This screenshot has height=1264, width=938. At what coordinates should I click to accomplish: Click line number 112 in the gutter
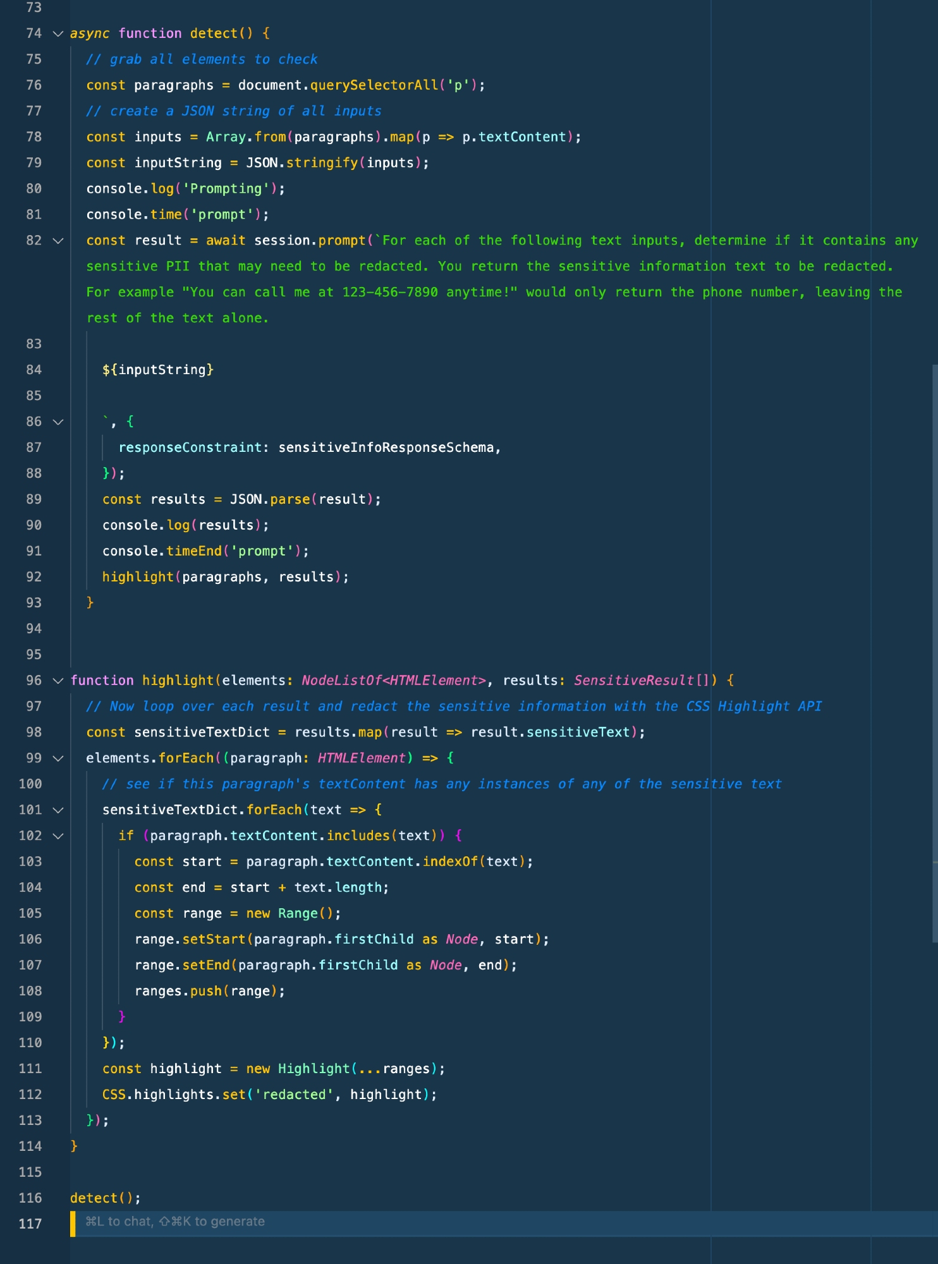pyautogui.click(x=30, y=1095)
